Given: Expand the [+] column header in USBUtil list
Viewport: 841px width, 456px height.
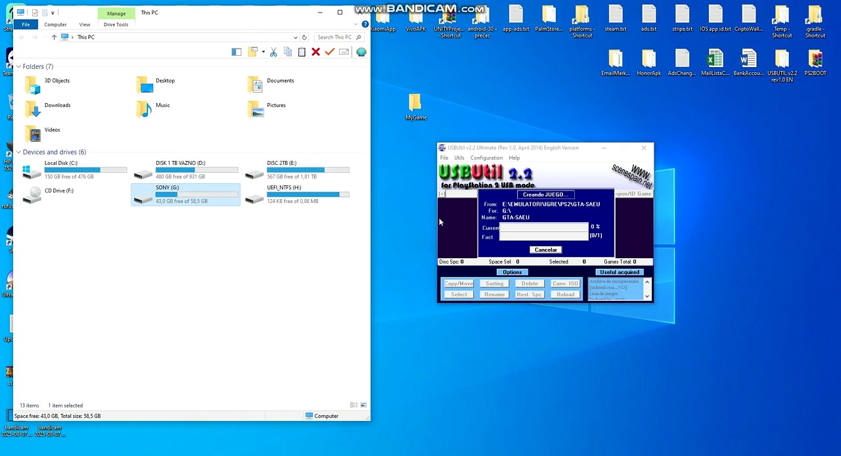Looking at the screenshot, I should 442,194.
